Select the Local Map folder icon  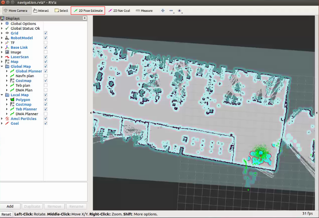(x=7, y=95)
